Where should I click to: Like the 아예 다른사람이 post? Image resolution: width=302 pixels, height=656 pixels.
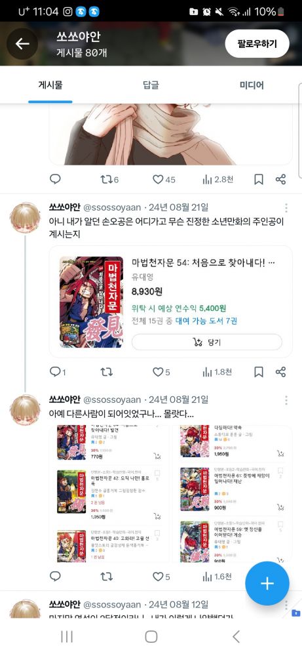point(160,577)
